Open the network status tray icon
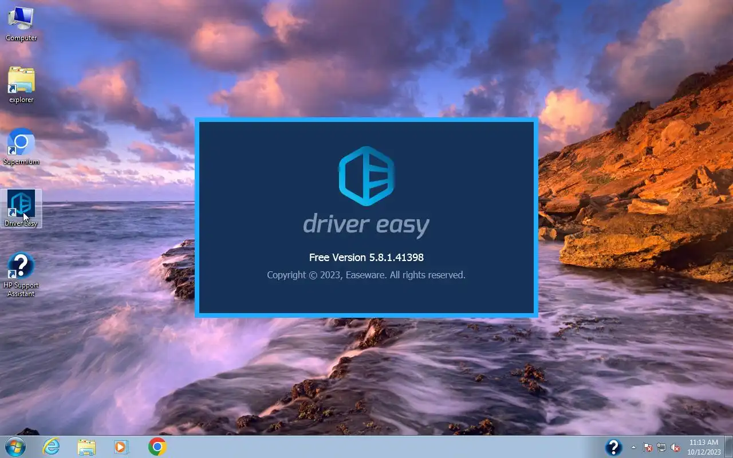Image resolution: width=733 pixels, height=458 pixels. pos(661,447)
